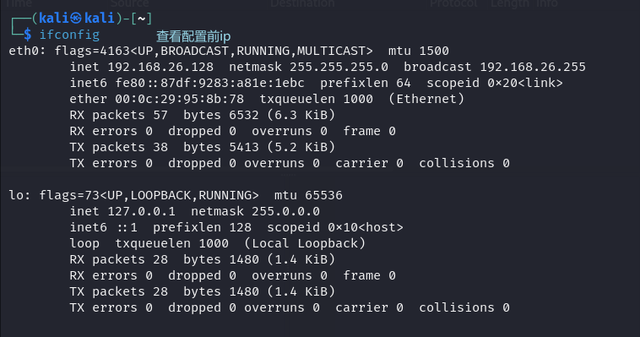Click the faded Source column header
Screen dimensions: 640x337
129,3
